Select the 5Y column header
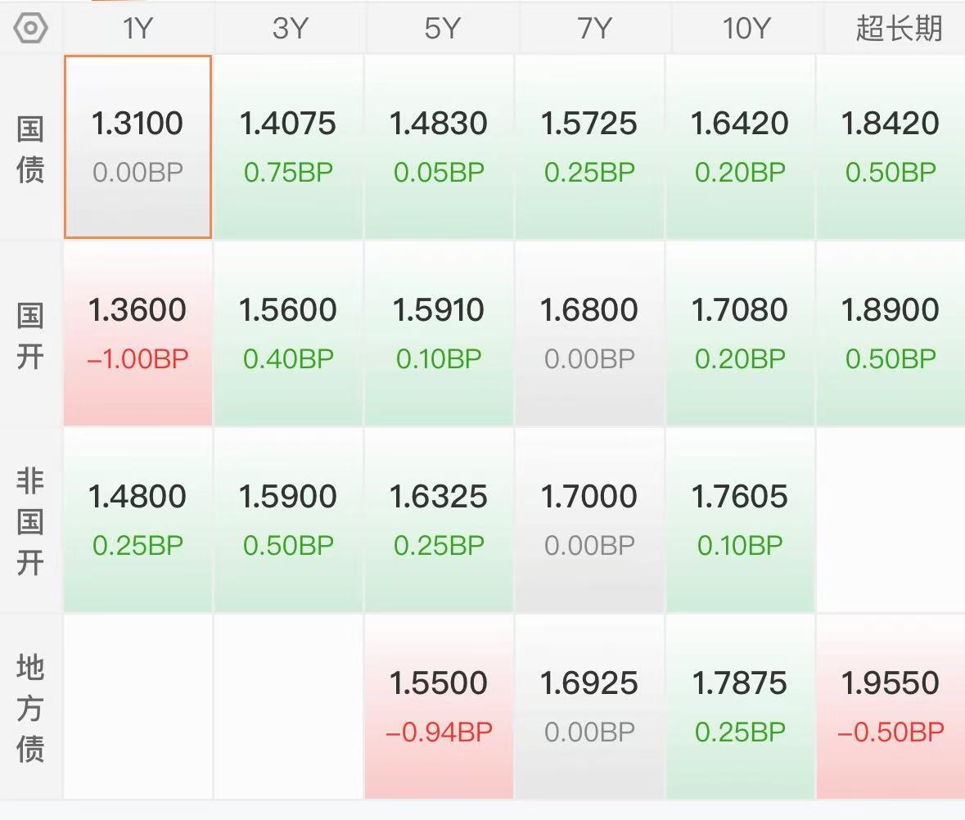Image resolution: width=965 pixels, height=820 pixels. pyautogui.click(x=441, y=29)
